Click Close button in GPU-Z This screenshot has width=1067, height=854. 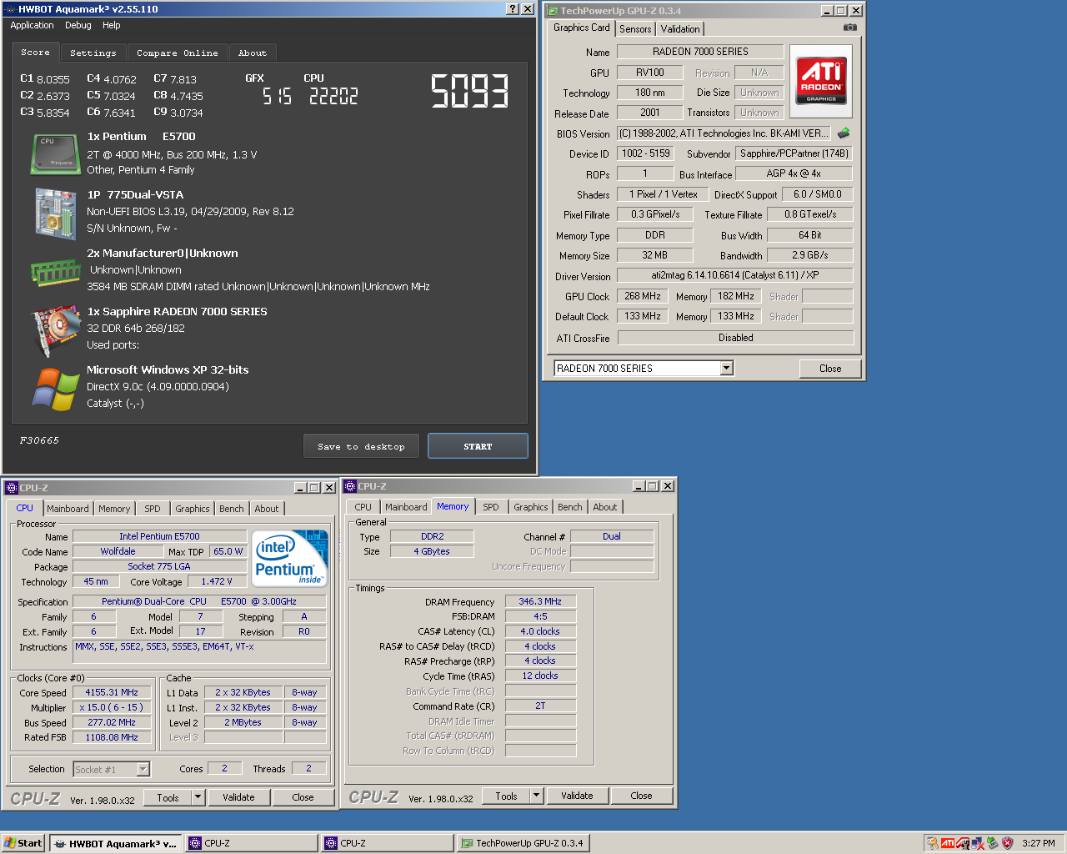(830, 369)
